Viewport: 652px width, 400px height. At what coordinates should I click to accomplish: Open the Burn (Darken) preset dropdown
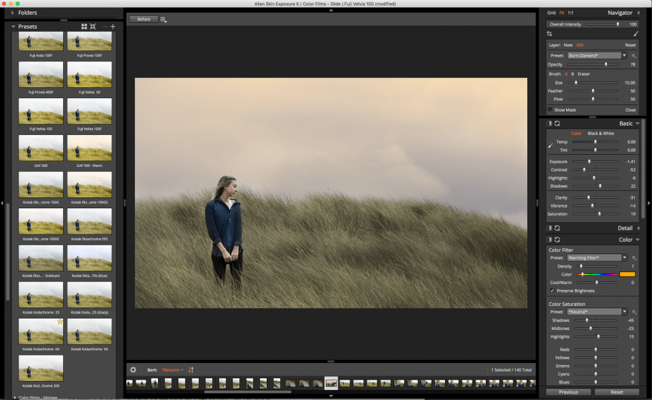pos(596,55)
